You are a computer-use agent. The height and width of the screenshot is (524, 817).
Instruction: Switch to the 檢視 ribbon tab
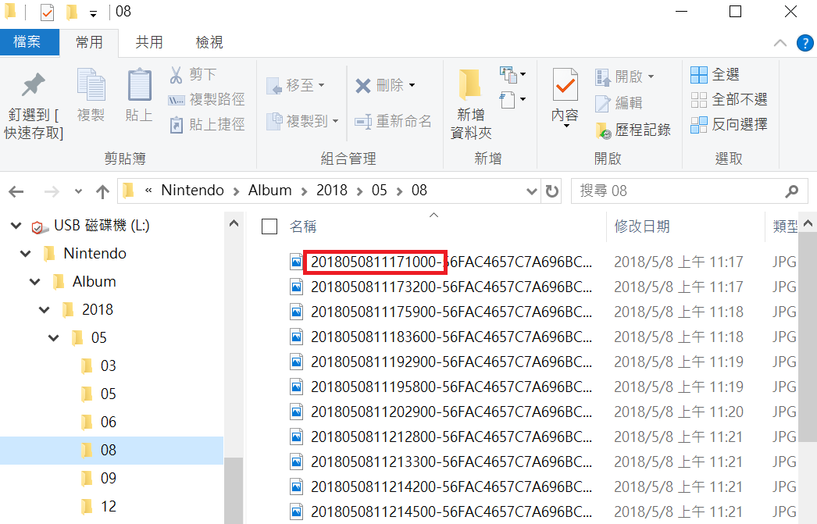click(208, 43)
